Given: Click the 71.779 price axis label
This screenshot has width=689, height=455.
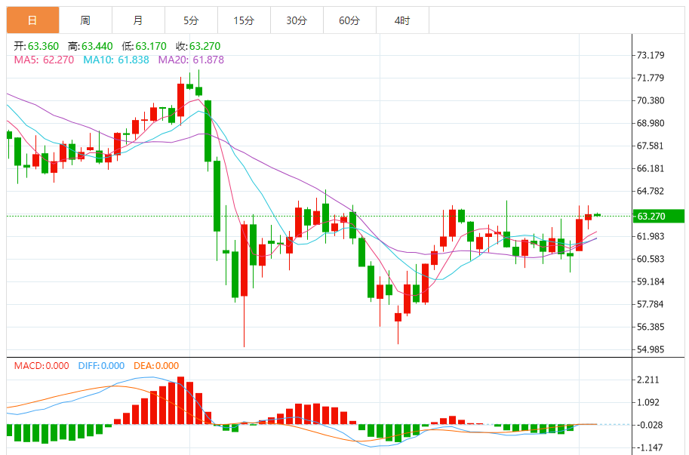Looking at the screenshot, I should 651,78.
